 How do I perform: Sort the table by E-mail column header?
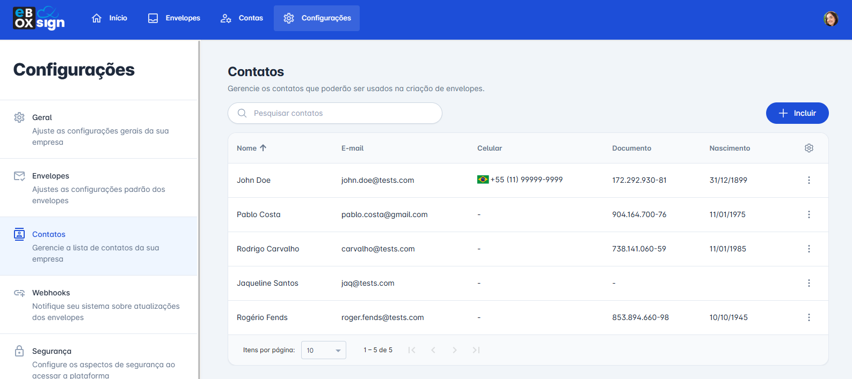click(x=352, y=148)
